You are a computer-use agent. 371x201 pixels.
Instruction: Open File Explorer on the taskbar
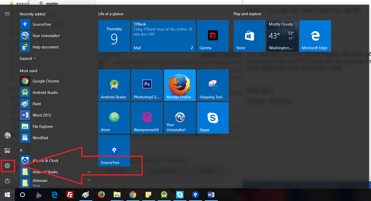pos(117,194)
